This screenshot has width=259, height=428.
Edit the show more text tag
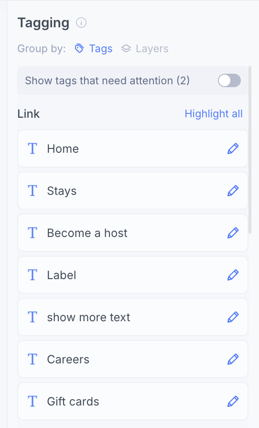pos(233,317)
